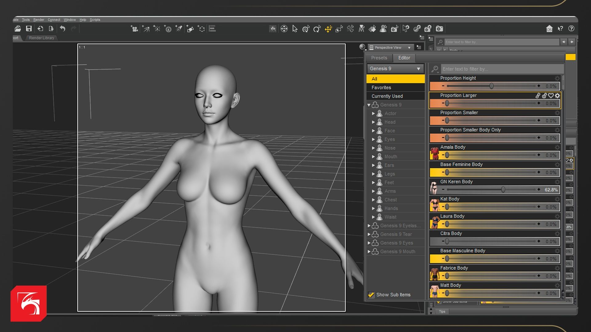The width and height of the screenshot is (591, 332).
Task: Select the Currently Used filter
Action: click(387, 96)
